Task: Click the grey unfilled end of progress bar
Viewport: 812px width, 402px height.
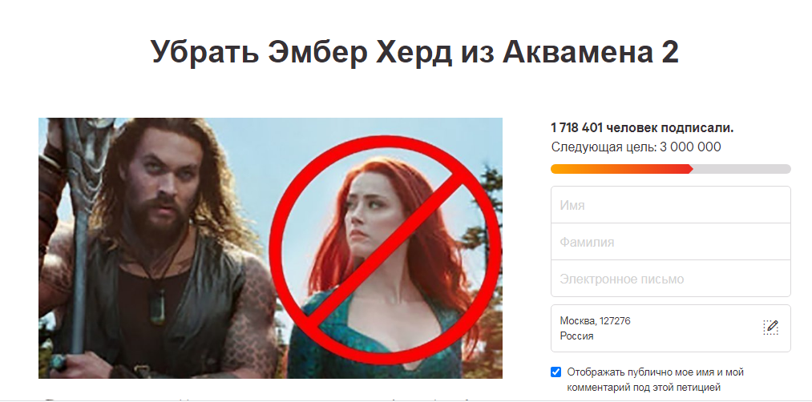Action: click(x=741, y=169)
